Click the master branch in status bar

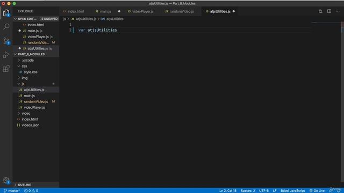point(12,191)
